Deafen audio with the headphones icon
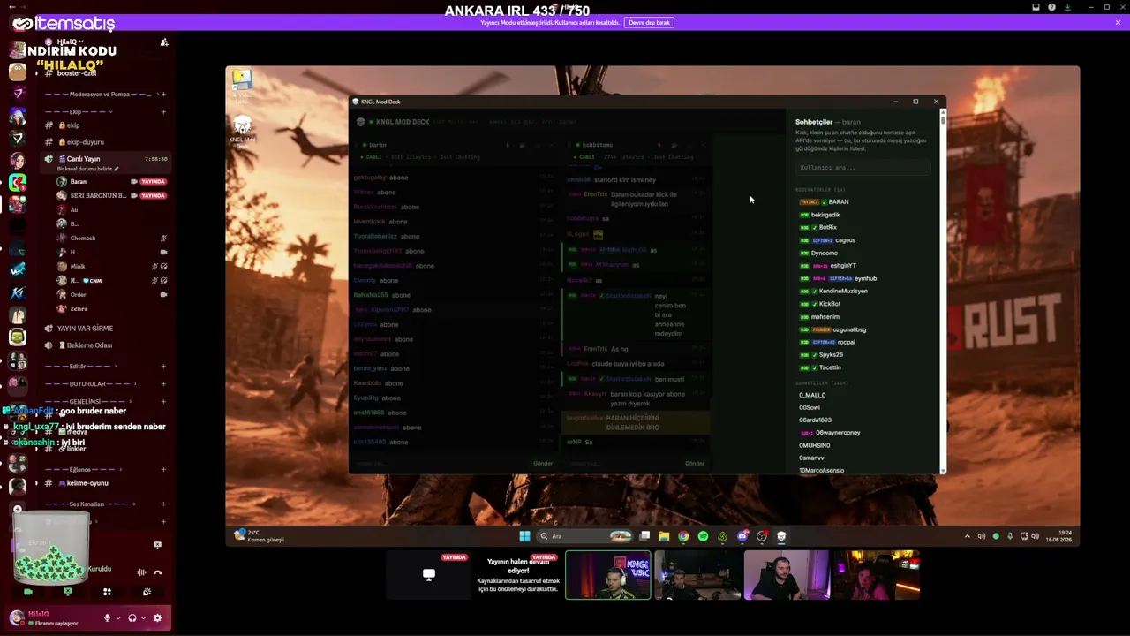 (x=132, y=618)
